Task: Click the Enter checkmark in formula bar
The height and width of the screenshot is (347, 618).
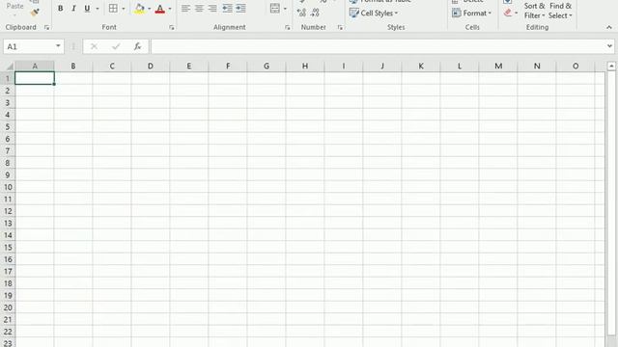Action: [x=116, y=46]
